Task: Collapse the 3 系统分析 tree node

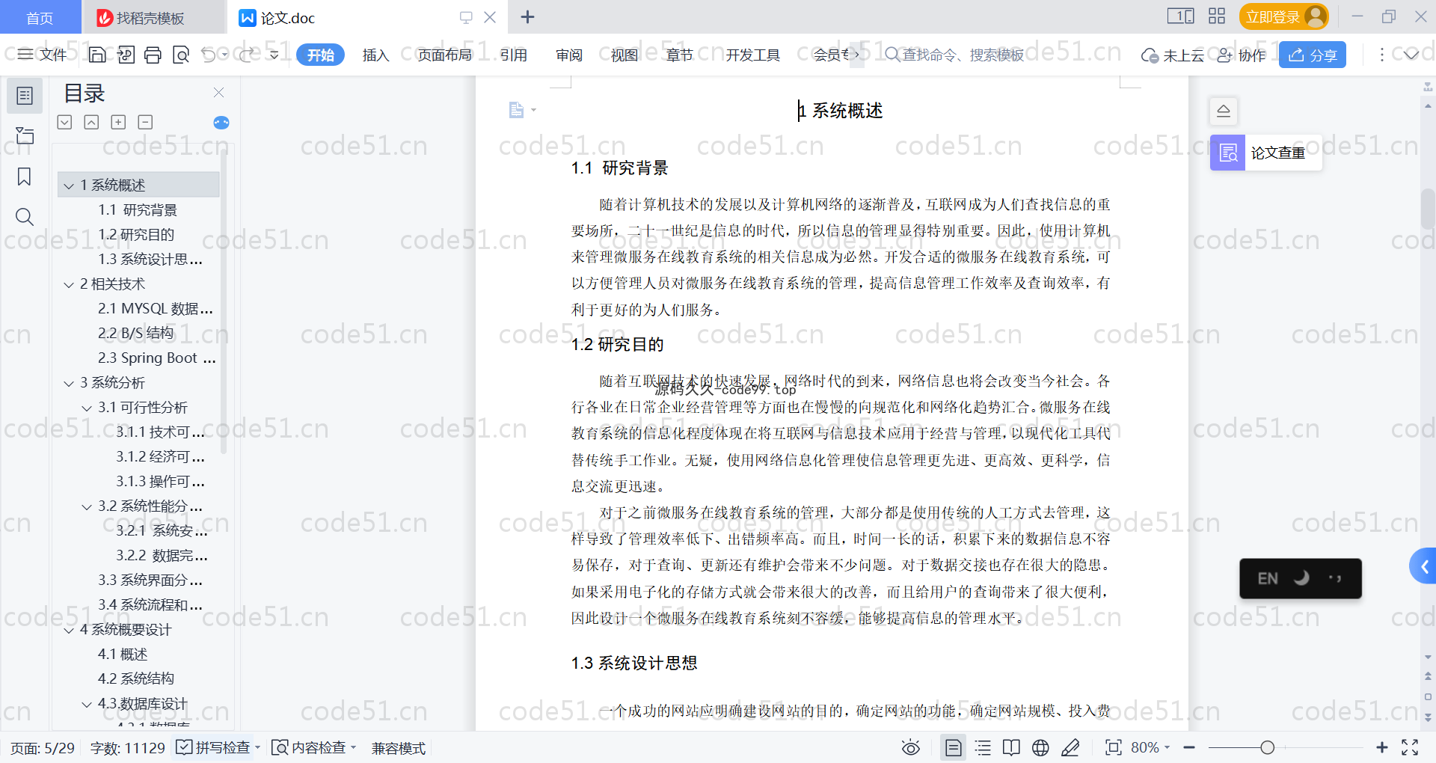Action: coord(69,383)
